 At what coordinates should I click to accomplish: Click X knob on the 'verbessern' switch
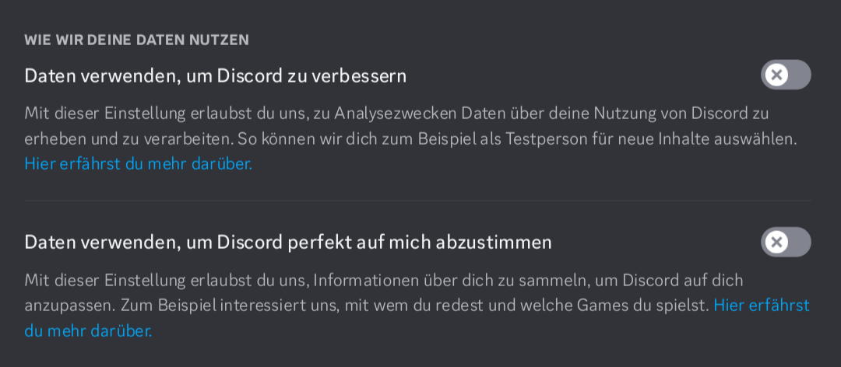(776, 75)
